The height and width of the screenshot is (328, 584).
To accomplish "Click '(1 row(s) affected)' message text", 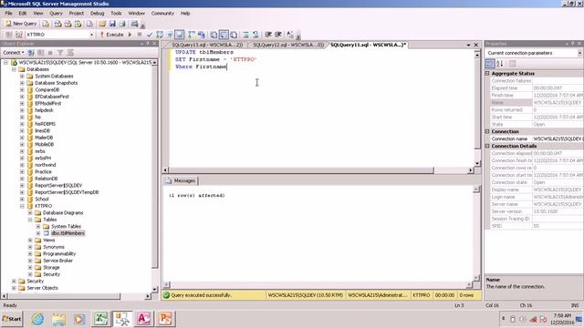I will pyautogui.click(x=197, y=195).
